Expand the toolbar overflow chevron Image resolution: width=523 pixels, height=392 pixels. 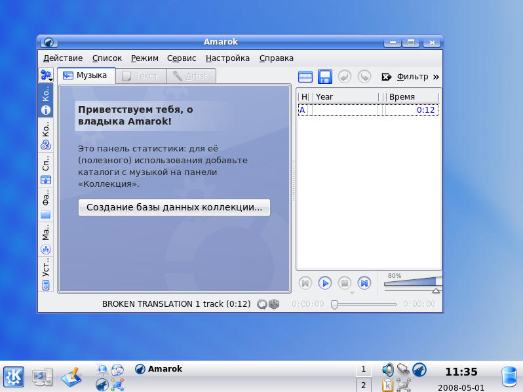point(436,77)
